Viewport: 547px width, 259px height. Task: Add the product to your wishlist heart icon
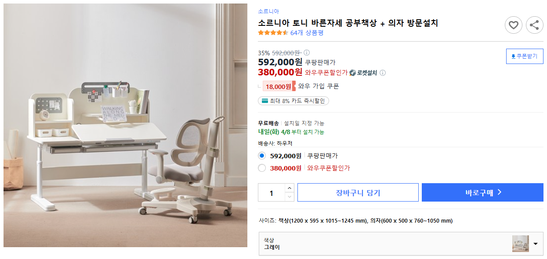[513, 25]
